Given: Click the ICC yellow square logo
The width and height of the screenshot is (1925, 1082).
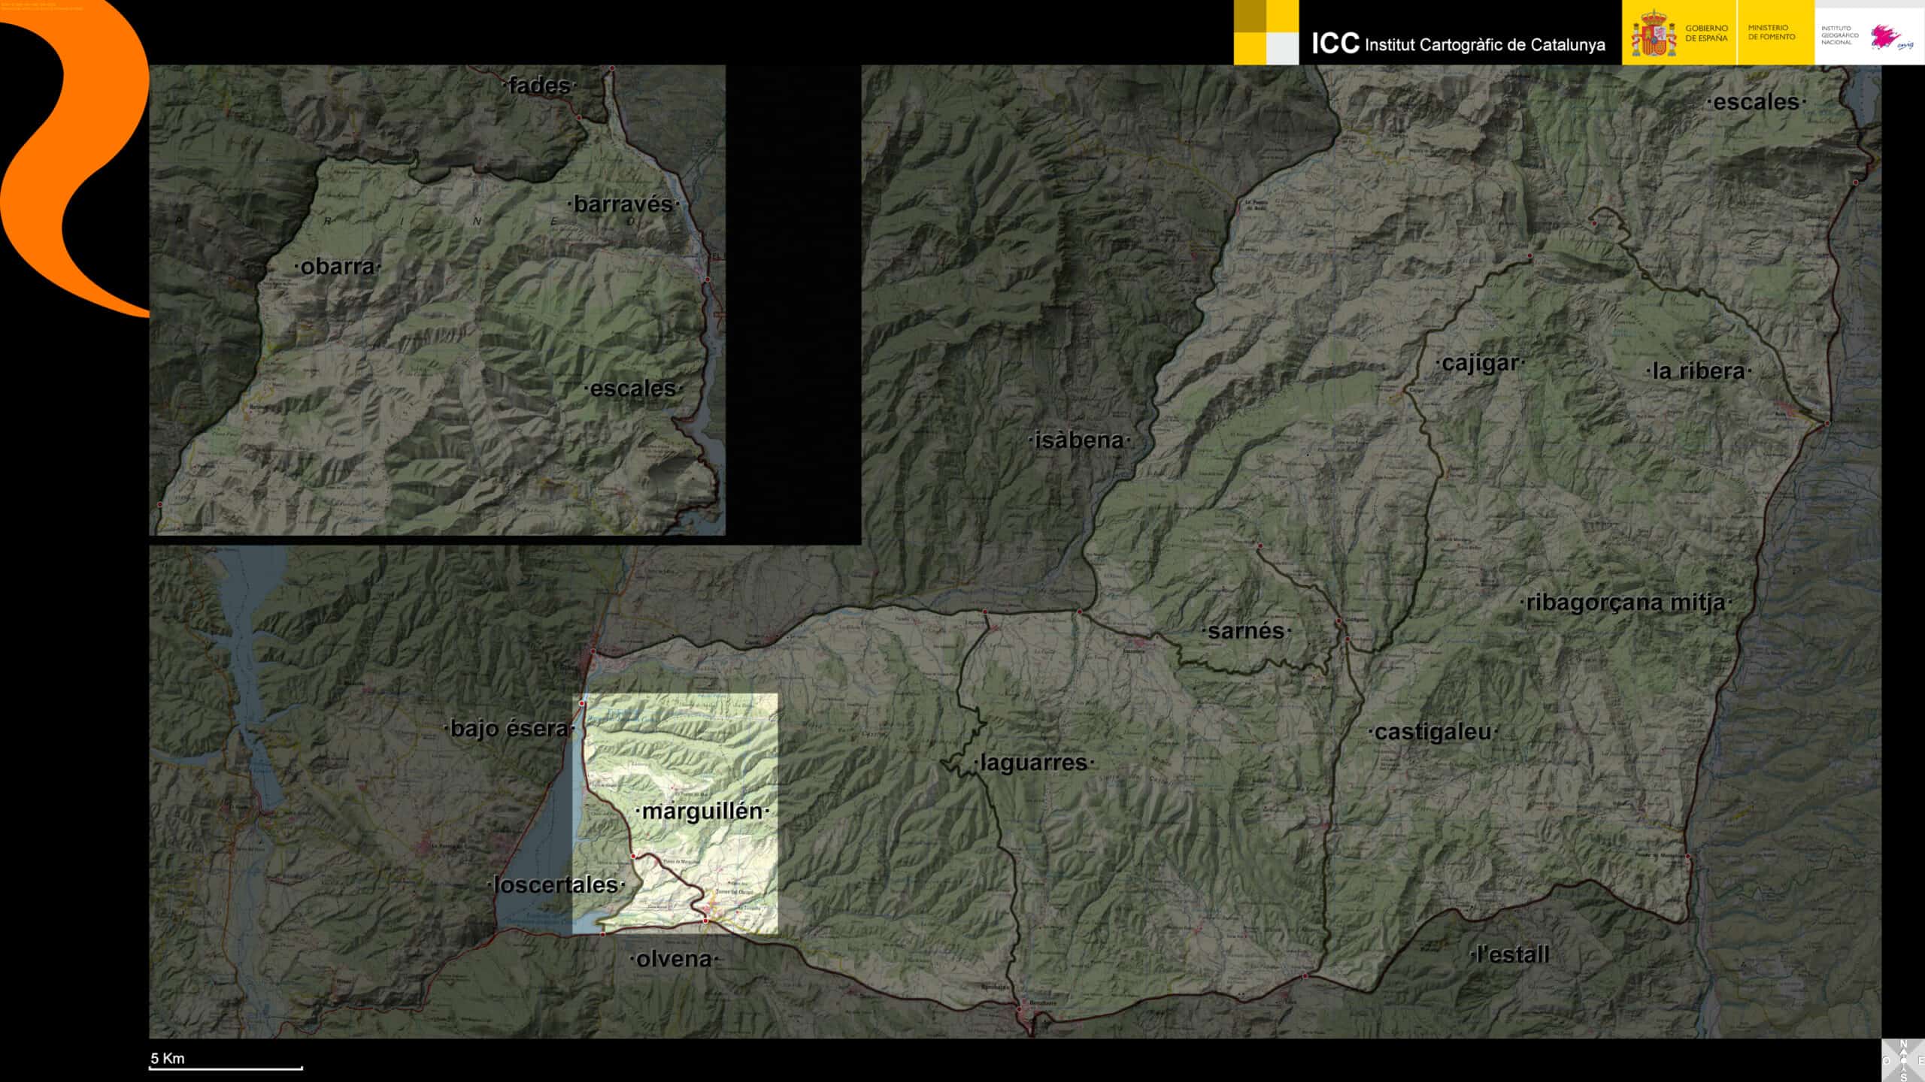Looking at the screenshot, I should tap(1266, 32).
